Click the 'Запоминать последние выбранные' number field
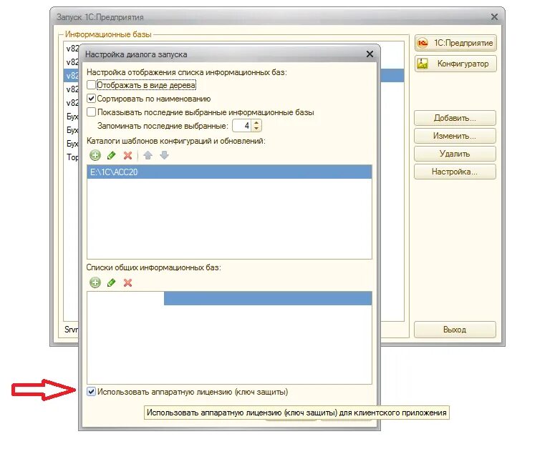Screen dimensions: 560x454 pos(242,126)
